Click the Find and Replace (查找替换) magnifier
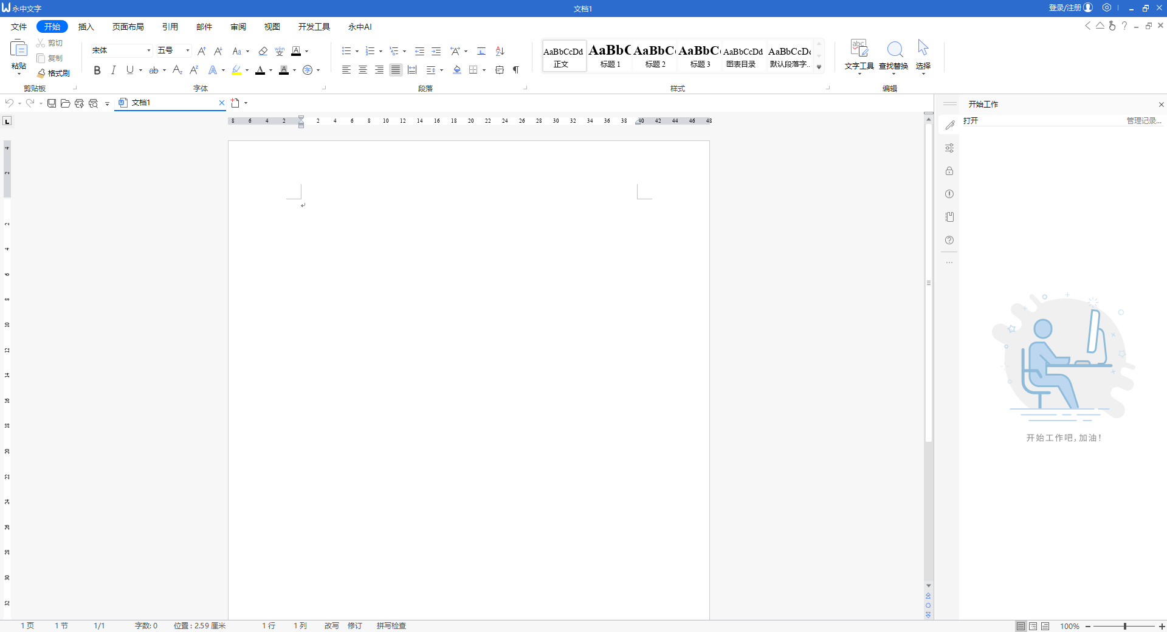This screenshot has width=1167, height=632. 895,49
